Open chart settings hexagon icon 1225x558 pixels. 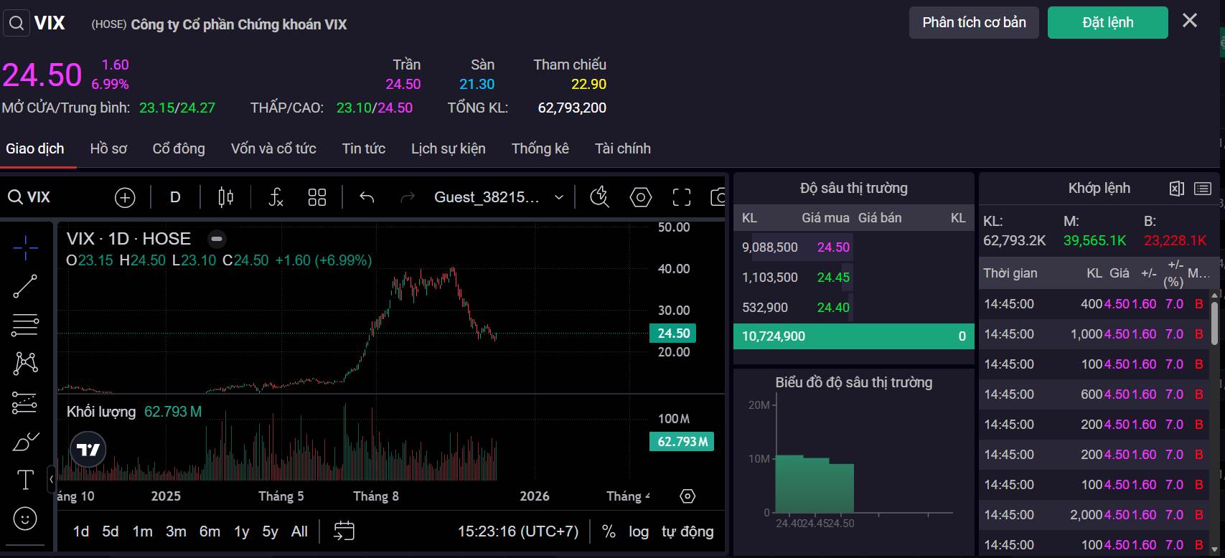pyautogui.click(x=640, y=197)
